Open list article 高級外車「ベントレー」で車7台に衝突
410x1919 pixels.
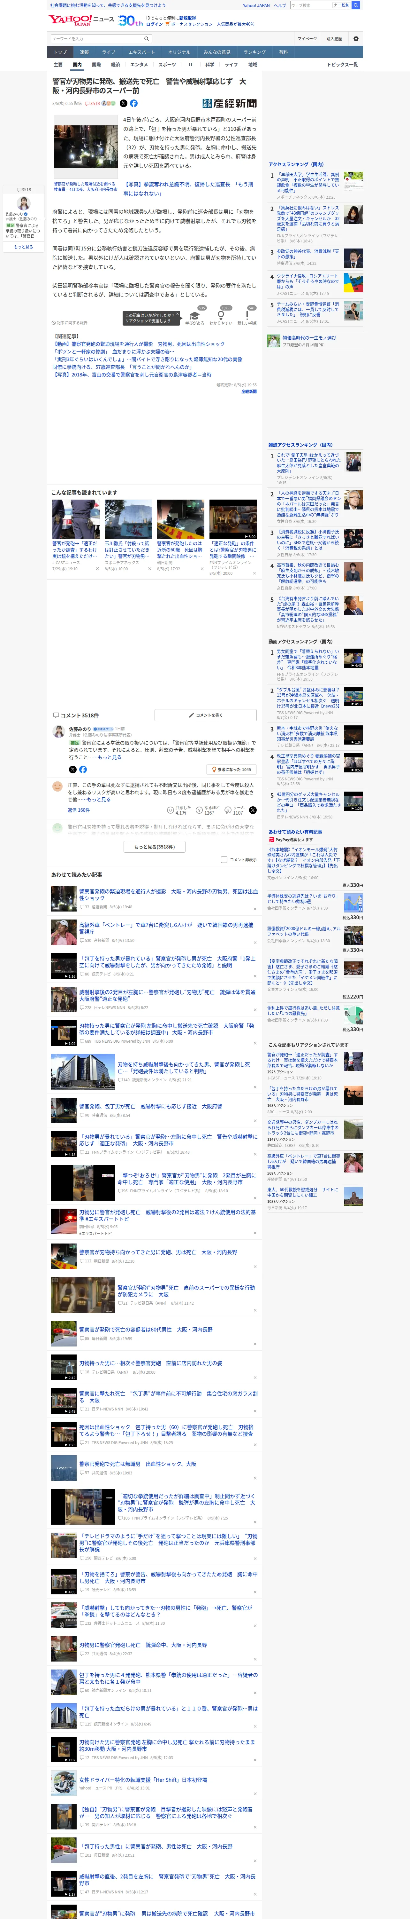166,928
